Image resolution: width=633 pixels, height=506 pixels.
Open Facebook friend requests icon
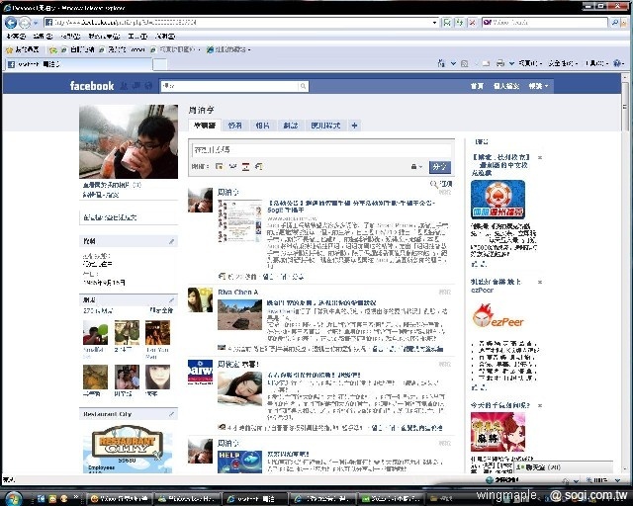125,86
